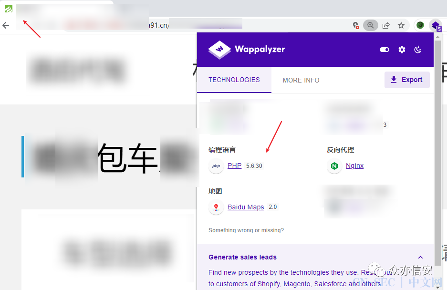The height and width of the screenshot is (290, 447).
Task: Click the scrollbar down arrow of popup
Action: click(x=437, y=287)
